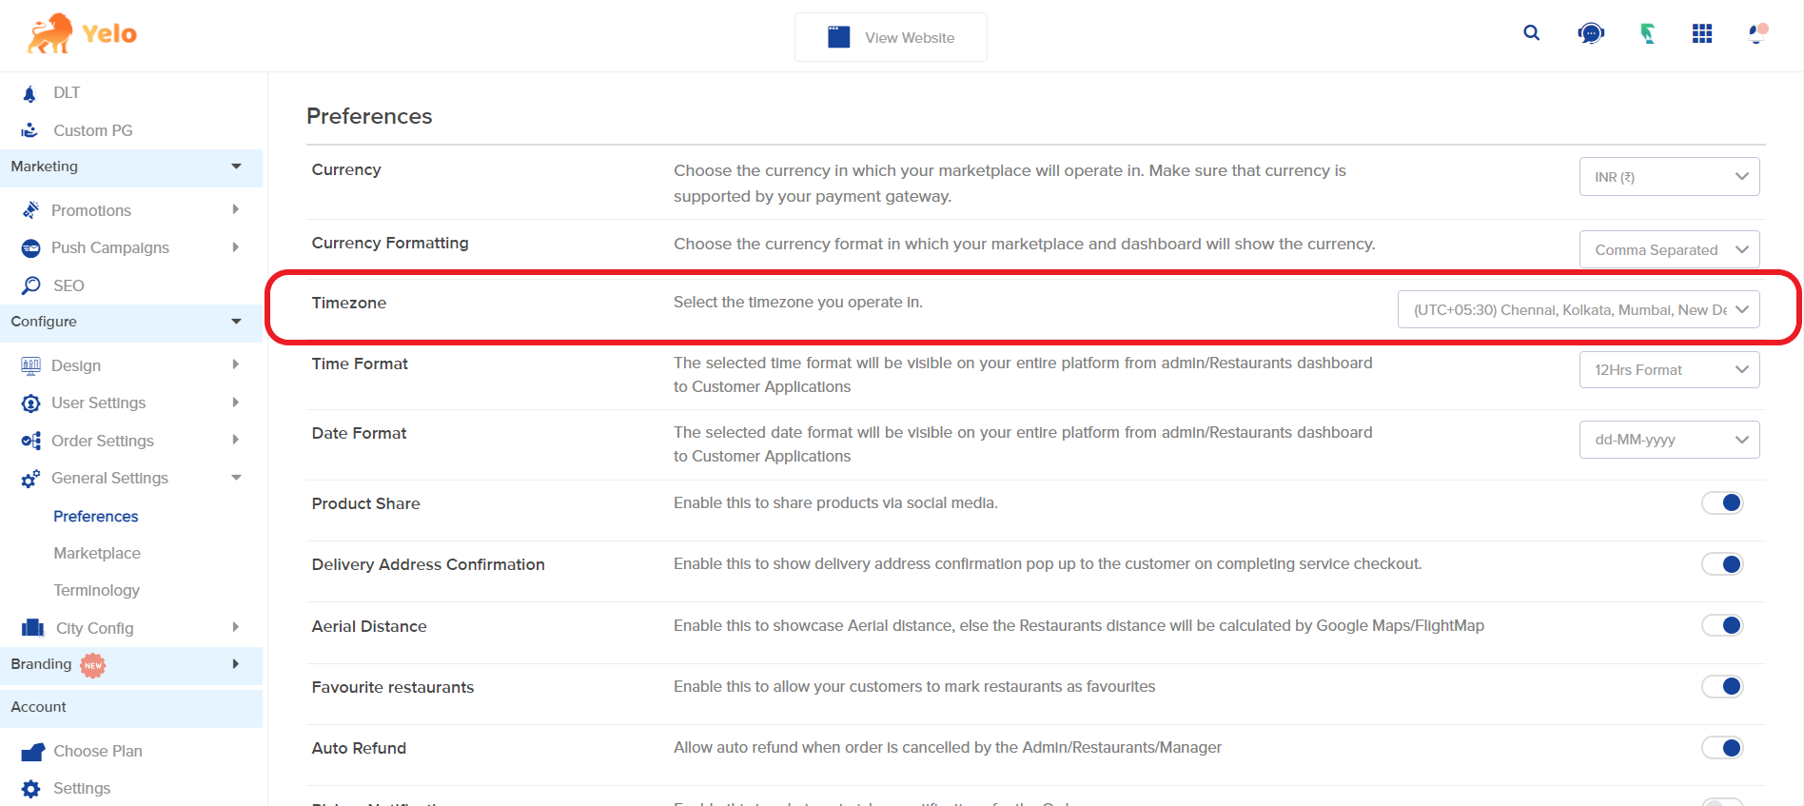Expand the Date Format dd-MM-yyyy dropdown
This screenshot has height=806, width=1804.
1669,440
